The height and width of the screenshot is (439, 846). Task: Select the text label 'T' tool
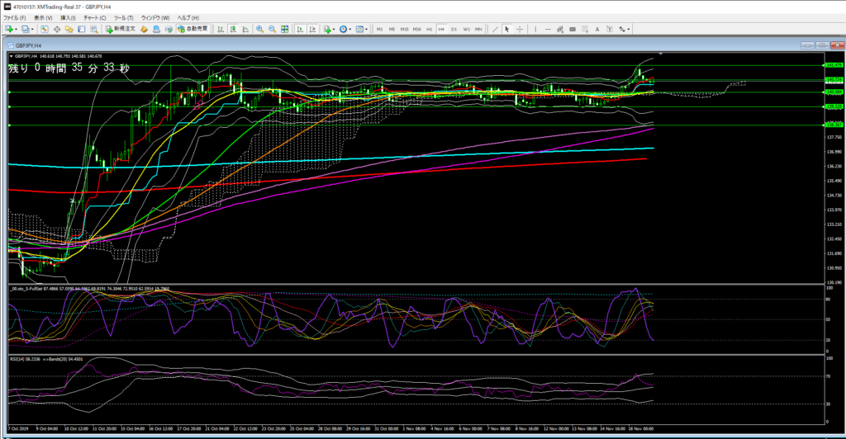[610, 29]
